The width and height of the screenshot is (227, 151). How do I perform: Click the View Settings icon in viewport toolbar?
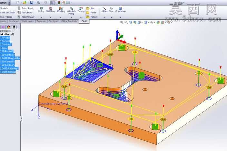click(169, 22)
